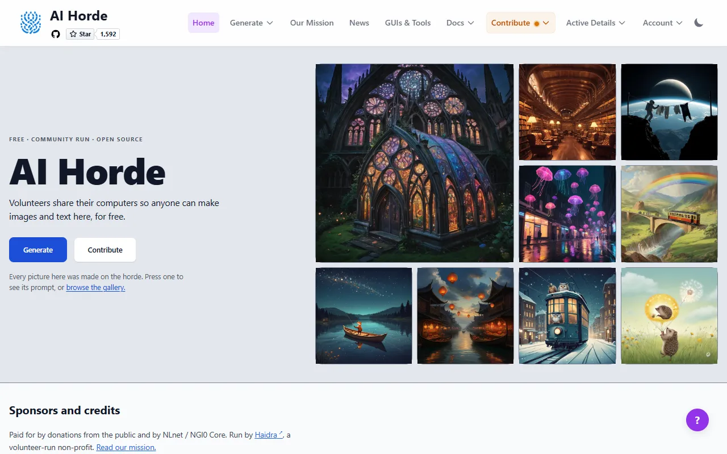View the gothic stained-glass cathedral image
The height and width of the screenshot is (454, 727).
click(x=415, y=163)
